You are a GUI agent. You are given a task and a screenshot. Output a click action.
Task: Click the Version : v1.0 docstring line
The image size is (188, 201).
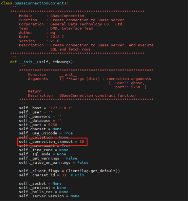(x=39, y=41)
